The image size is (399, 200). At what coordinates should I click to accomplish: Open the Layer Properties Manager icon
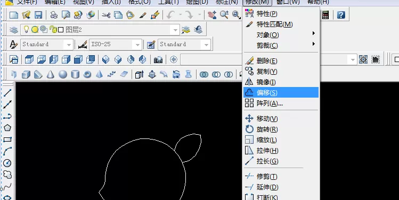pyautogui.click(x=14, y=30)
